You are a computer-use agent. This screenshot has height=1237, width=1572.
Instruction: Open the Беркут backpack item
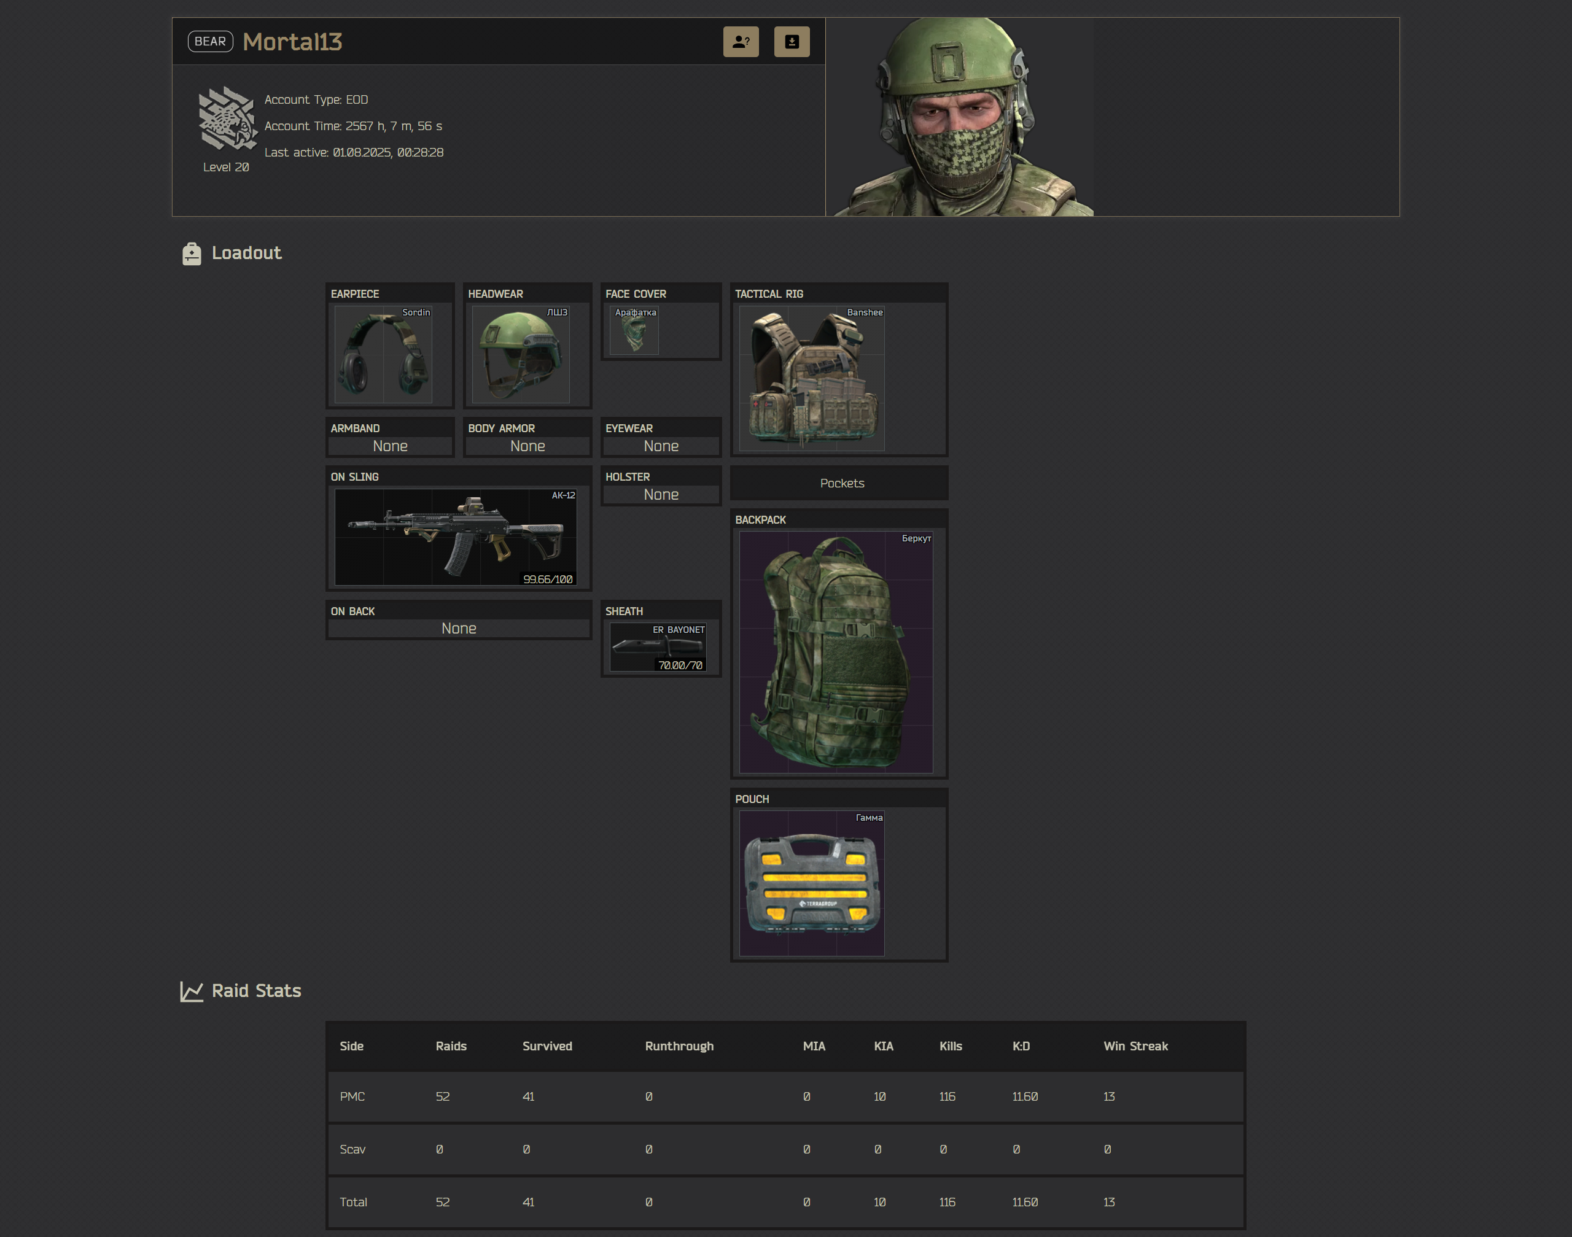[835, 652]
